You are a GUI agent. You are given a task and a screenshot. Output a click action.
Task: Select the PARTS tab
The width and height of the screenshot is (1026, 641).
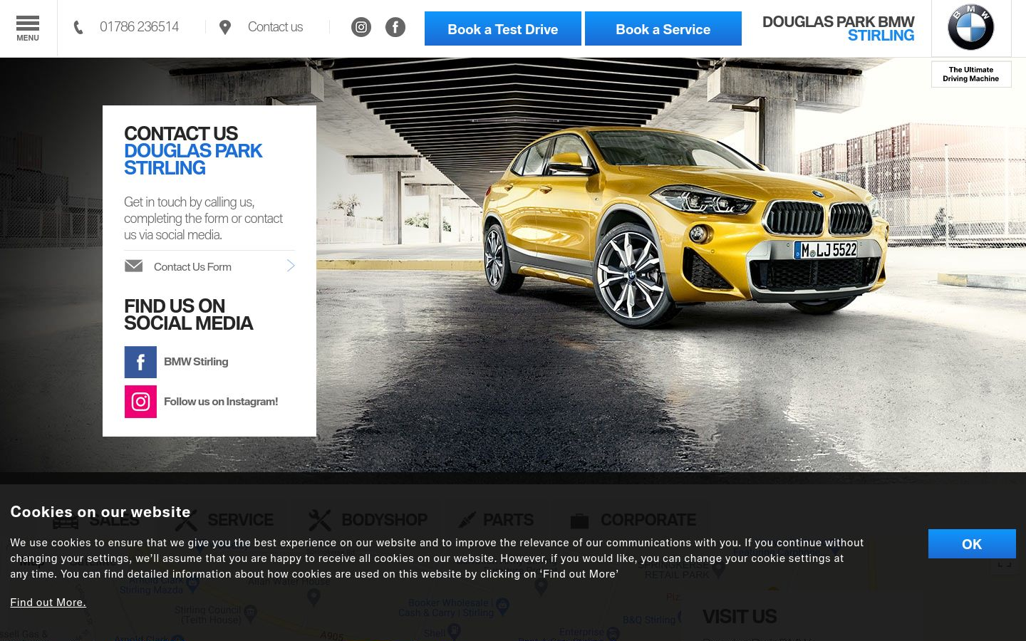pyautogui.click(x=496, y=520)
